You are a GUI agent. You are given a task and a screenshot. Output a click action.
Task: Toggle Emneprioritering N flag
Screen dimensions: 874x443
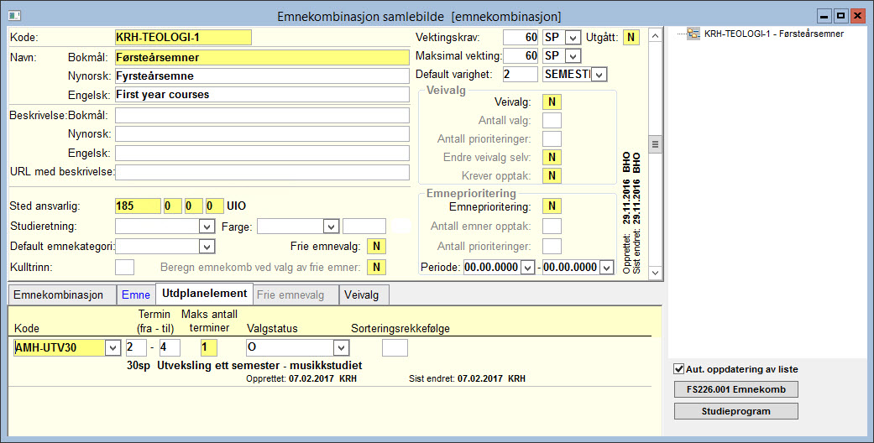click(x=552, y=206)
